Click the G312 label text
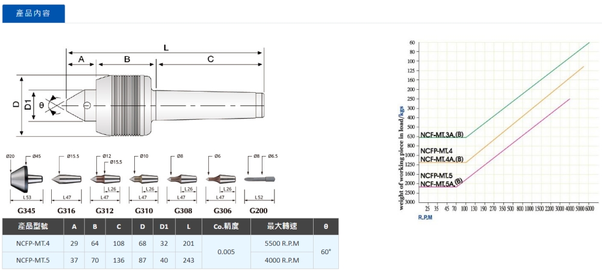The width and height of the screenshot is (602, 274). [105, 210]
